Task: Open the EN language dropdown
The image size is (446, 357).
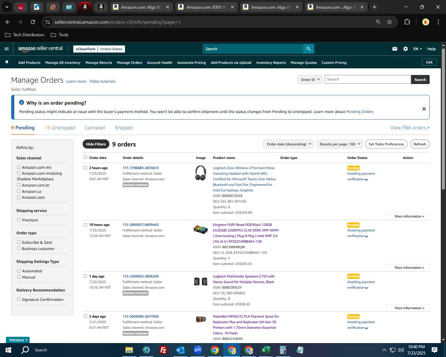Action: [417, 49]
